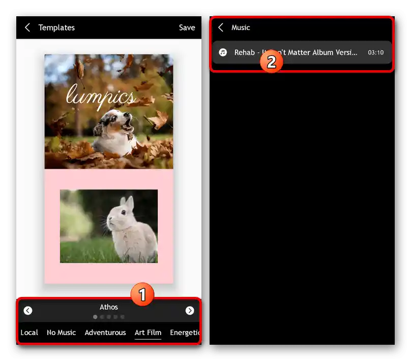Select the Art Film music tab
Image resolution: width=411 pixels, height=361 pixels.
(148, 333)
